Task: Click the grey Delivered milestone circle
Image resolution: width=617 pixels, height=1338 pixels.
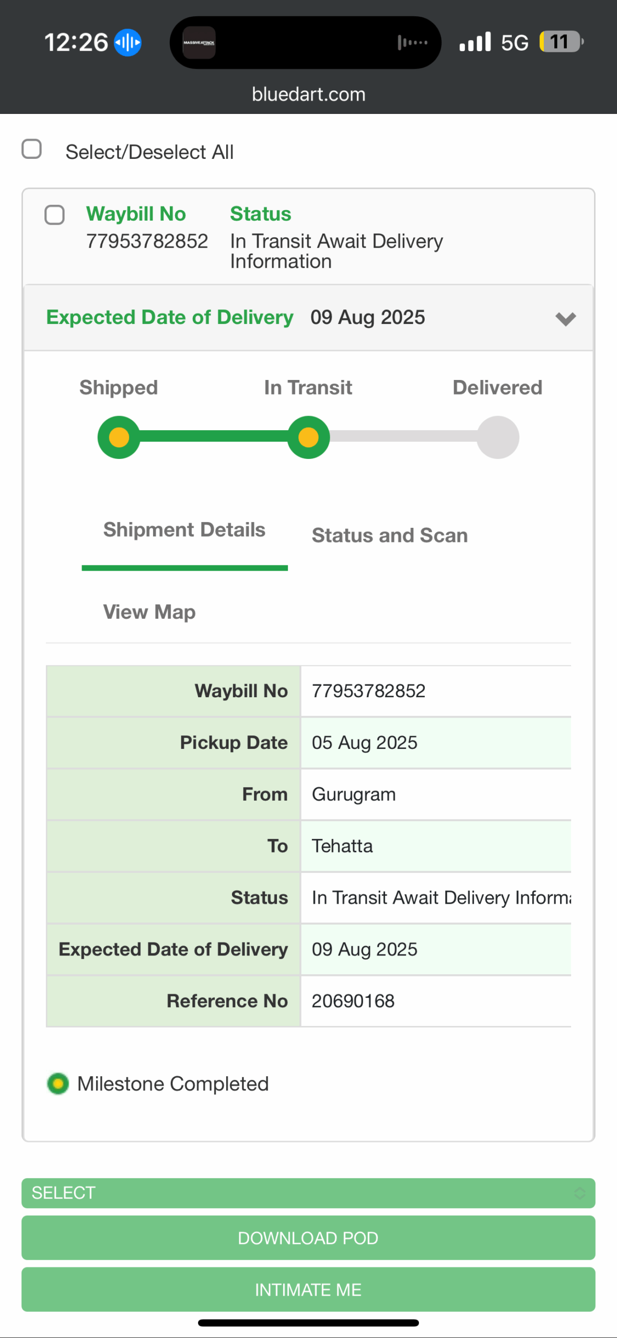Action: click(497, 437)
